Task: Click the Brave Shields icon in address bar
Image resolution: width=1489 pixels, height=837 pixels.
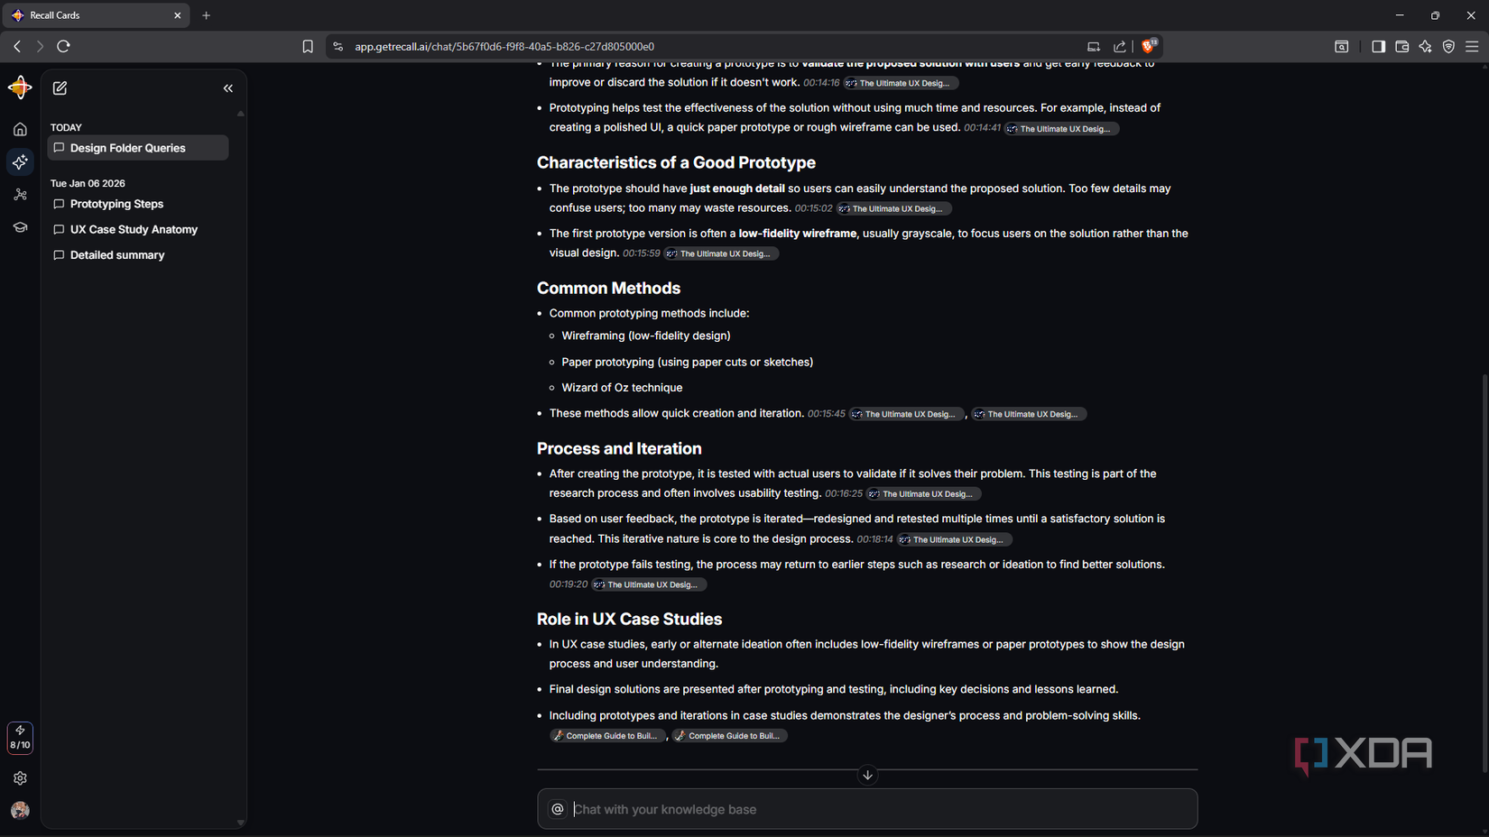Action: pyautogui.click(x=1148, y=46)
